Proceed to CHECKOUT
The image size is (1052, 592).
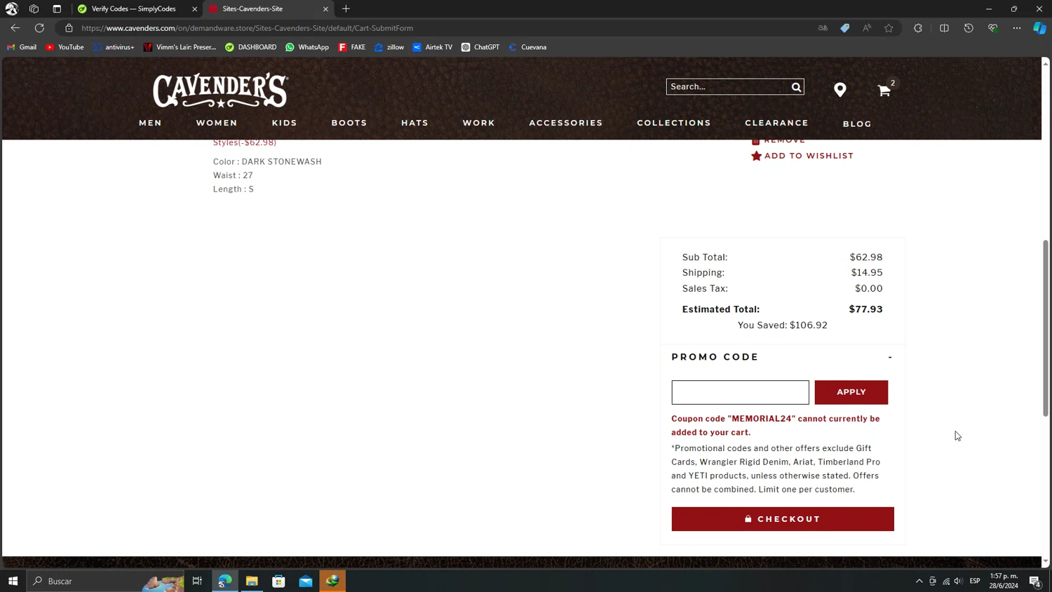(782, 519)
